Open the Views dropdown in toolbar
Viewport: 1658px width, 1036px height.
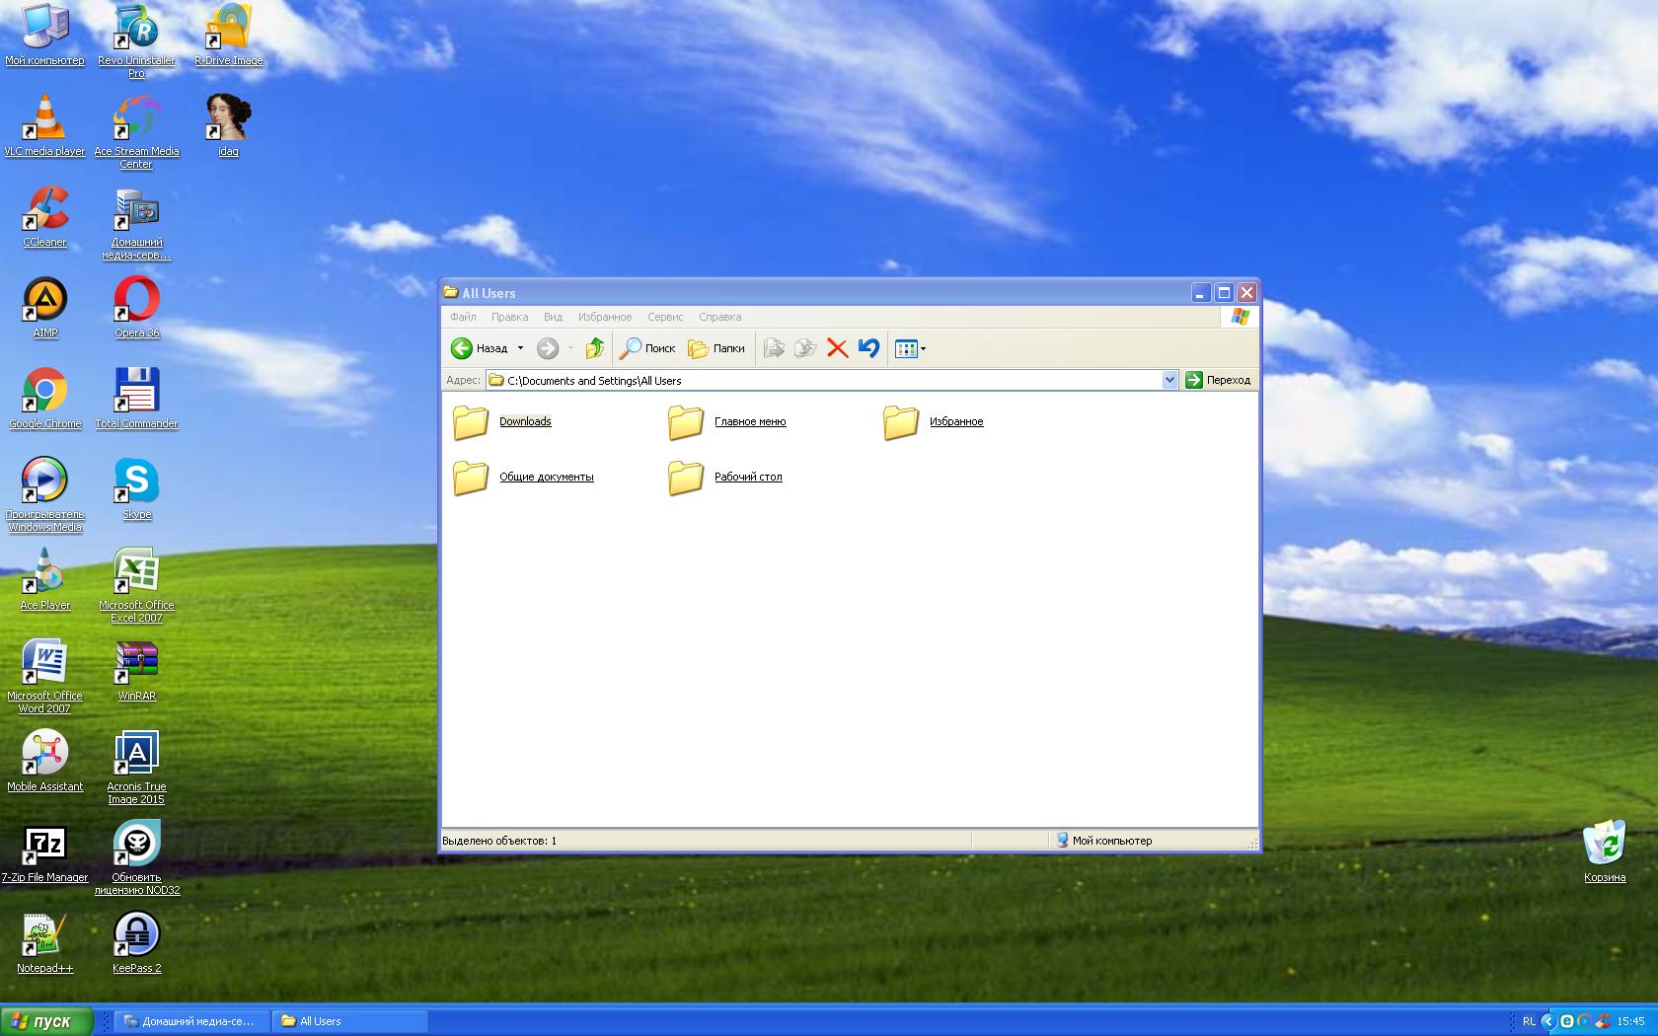[x=910, y=348]
